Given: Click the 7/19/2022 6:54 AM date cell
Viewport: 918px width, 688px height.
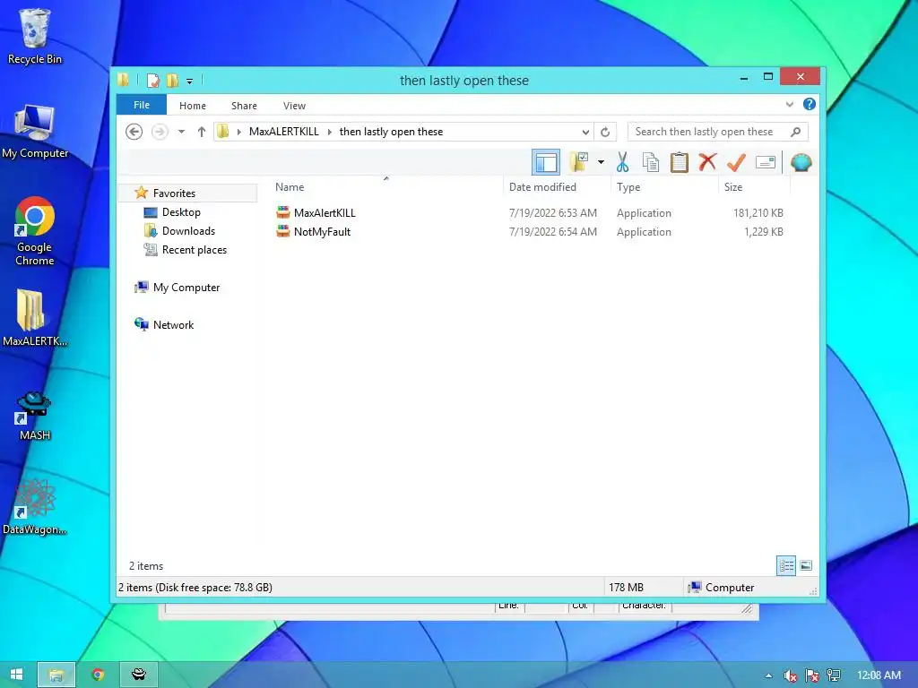Looking at the screenshot, I should point(552,232).
